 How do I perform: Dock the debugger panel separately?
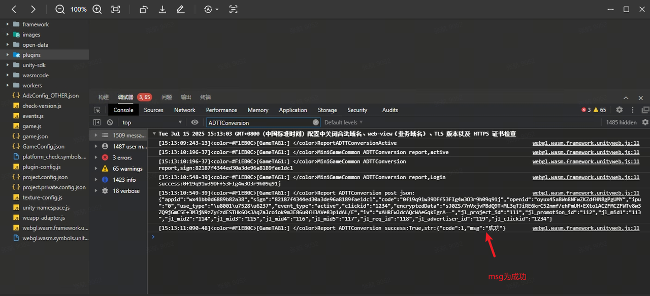click(645, 110)
